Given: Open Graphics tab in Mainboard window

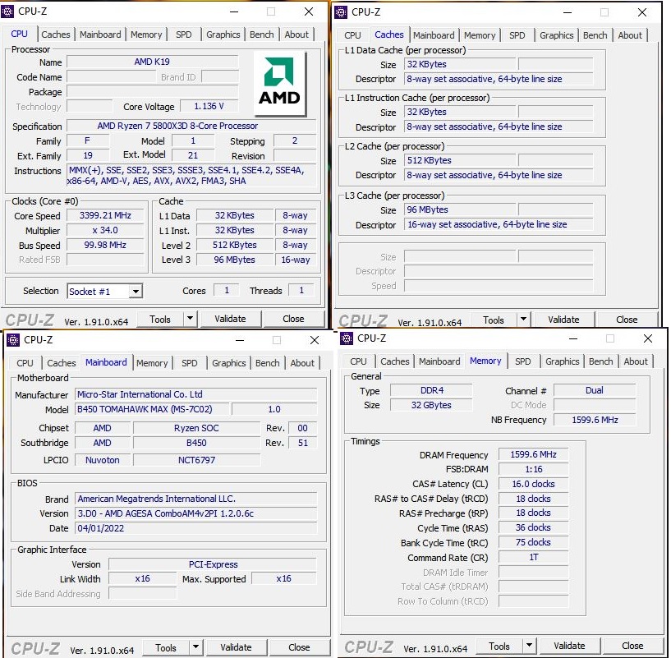Looking at the screenshot, I should (x=228, y=363).
